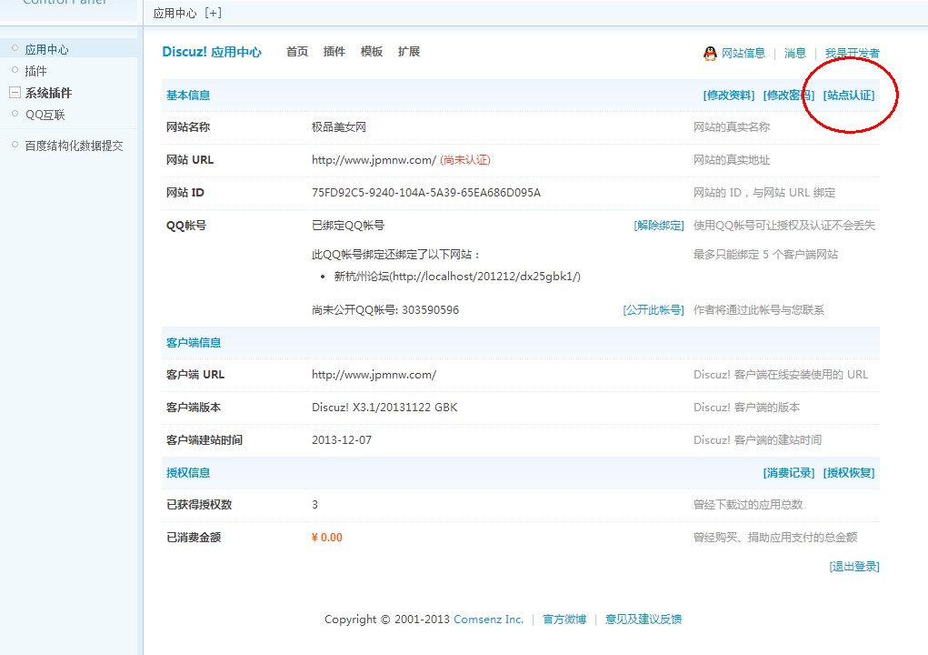Click 意见及建议反馈 link
Image resolution: width=928 pixels, height=655 pixels.
[x=644, y=620]
